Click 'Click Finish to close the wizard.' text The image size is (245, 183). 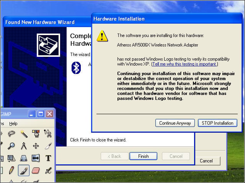[x=98, y=140]
